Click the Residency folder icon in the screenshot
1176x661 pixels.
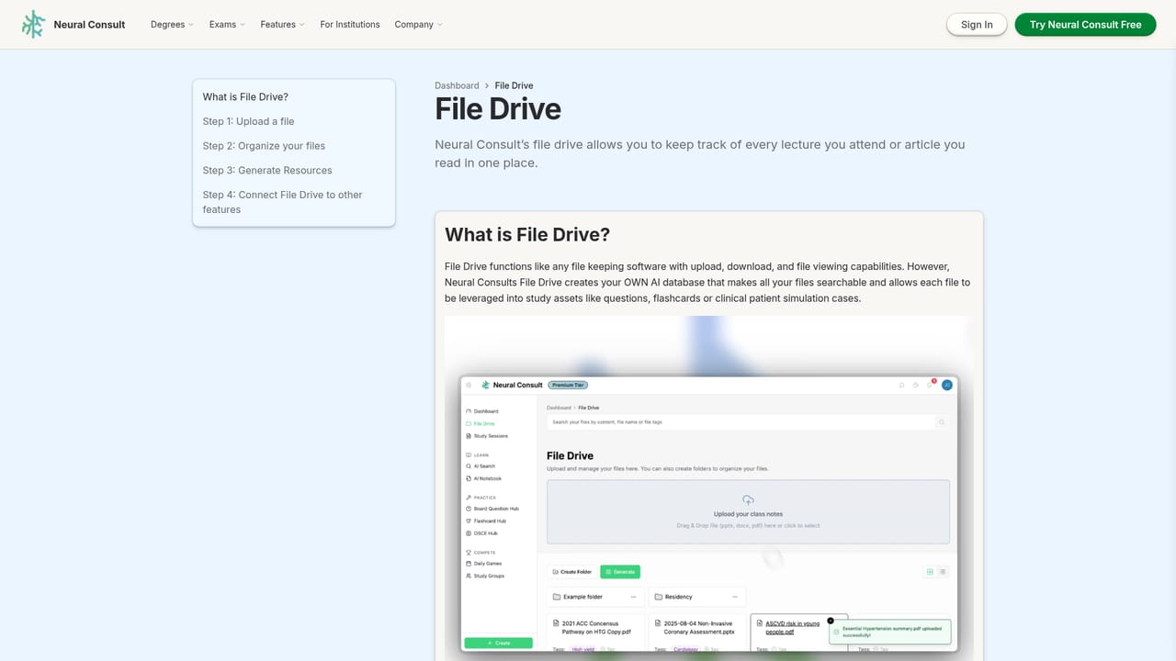pos(658,597)
